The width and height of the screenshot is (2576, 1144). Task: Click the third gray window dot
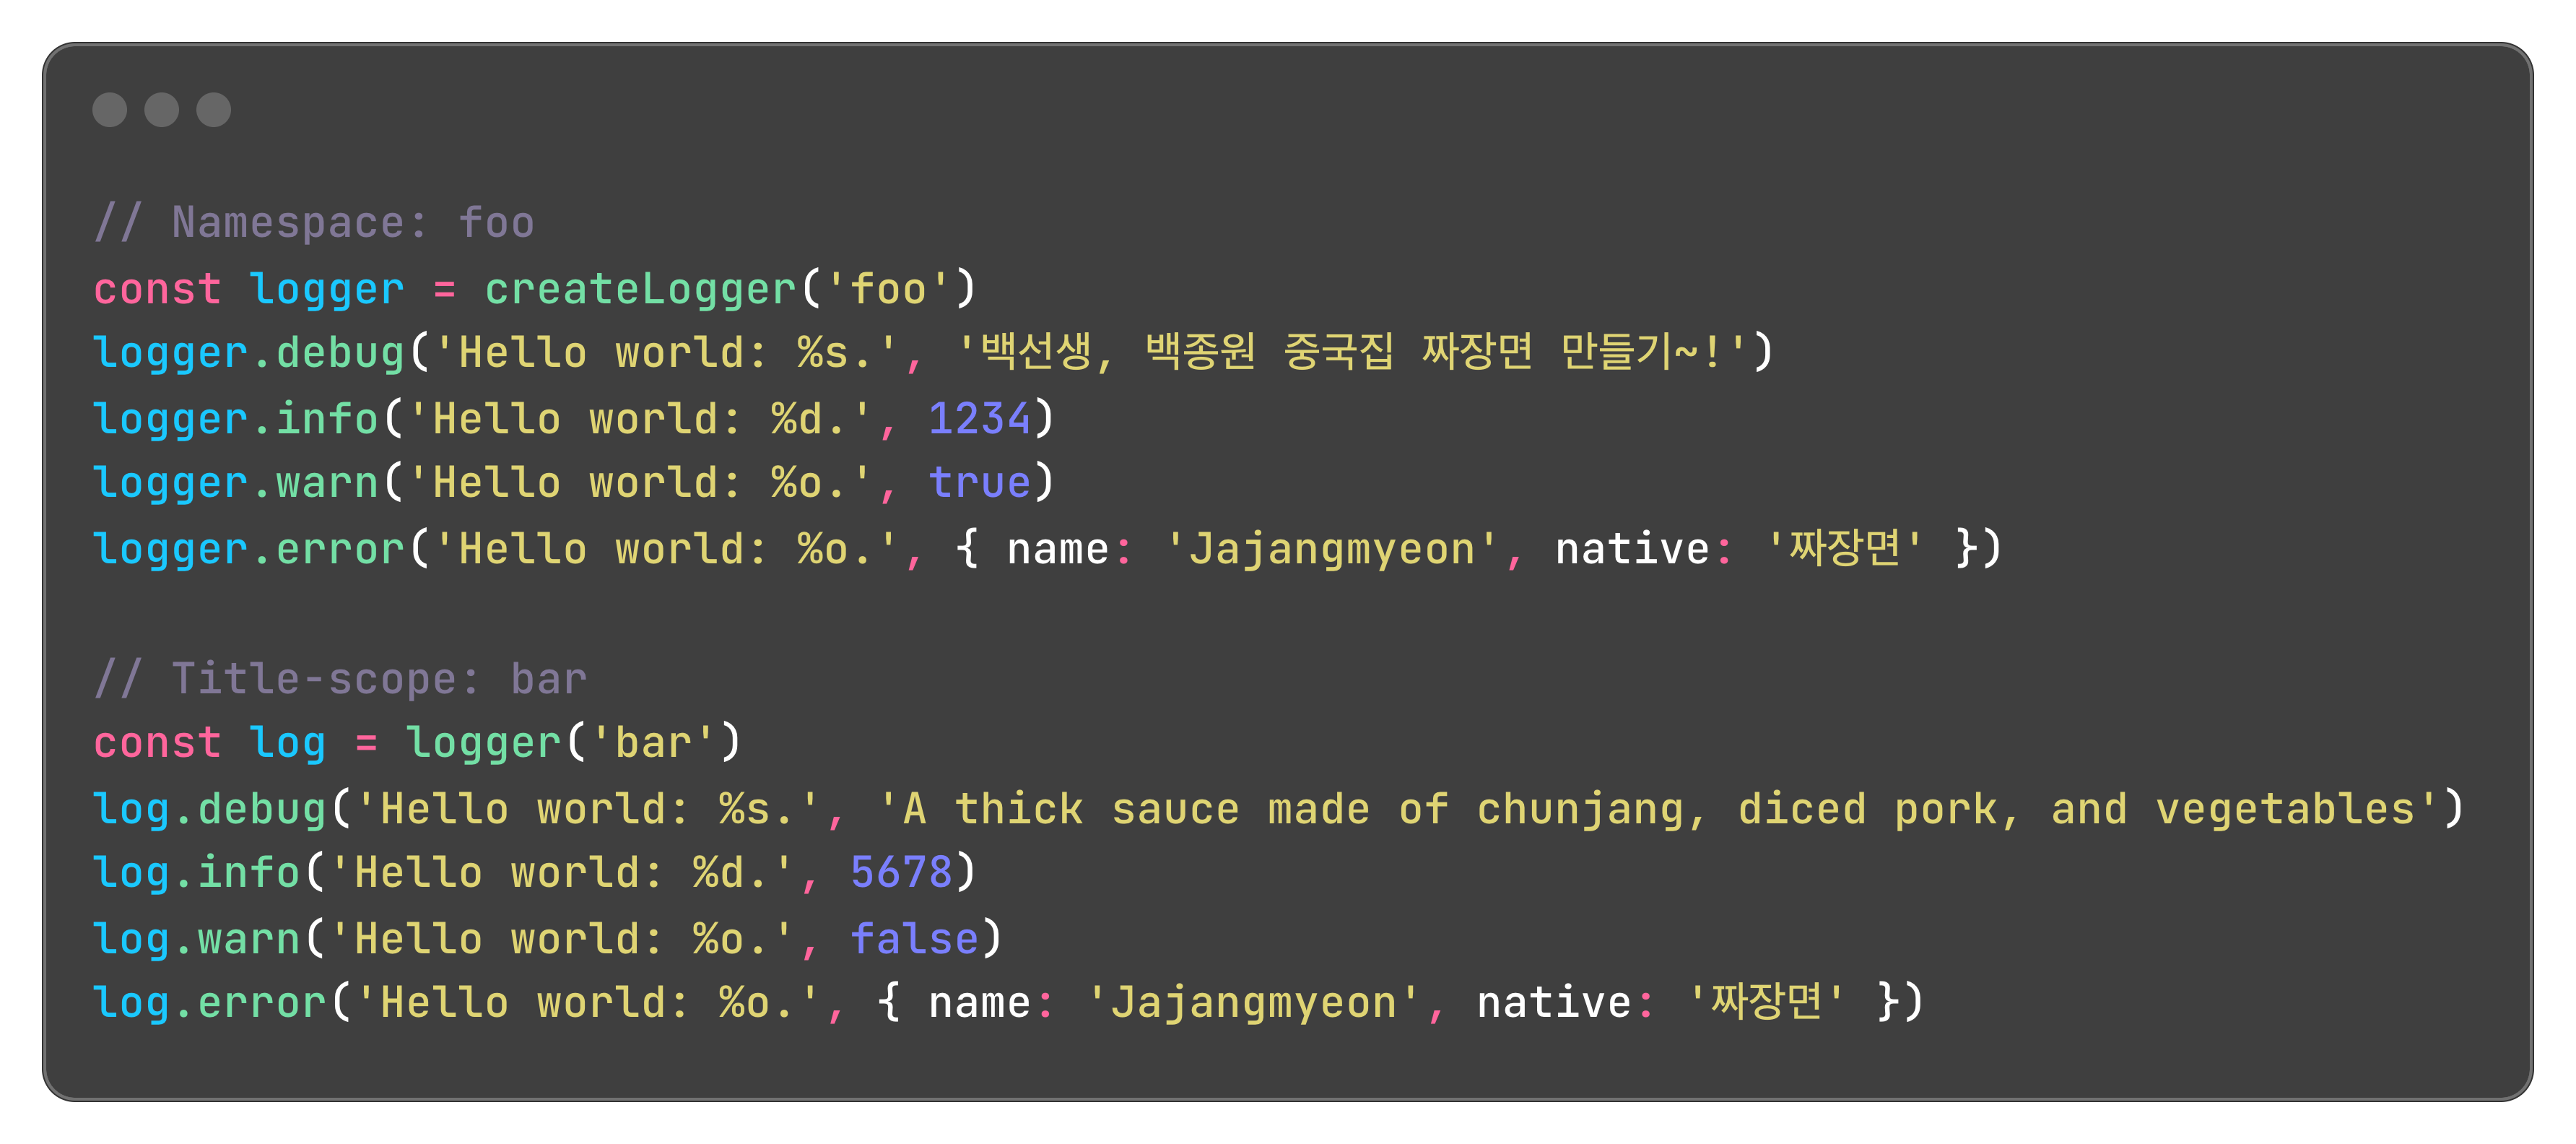[213, 109]
